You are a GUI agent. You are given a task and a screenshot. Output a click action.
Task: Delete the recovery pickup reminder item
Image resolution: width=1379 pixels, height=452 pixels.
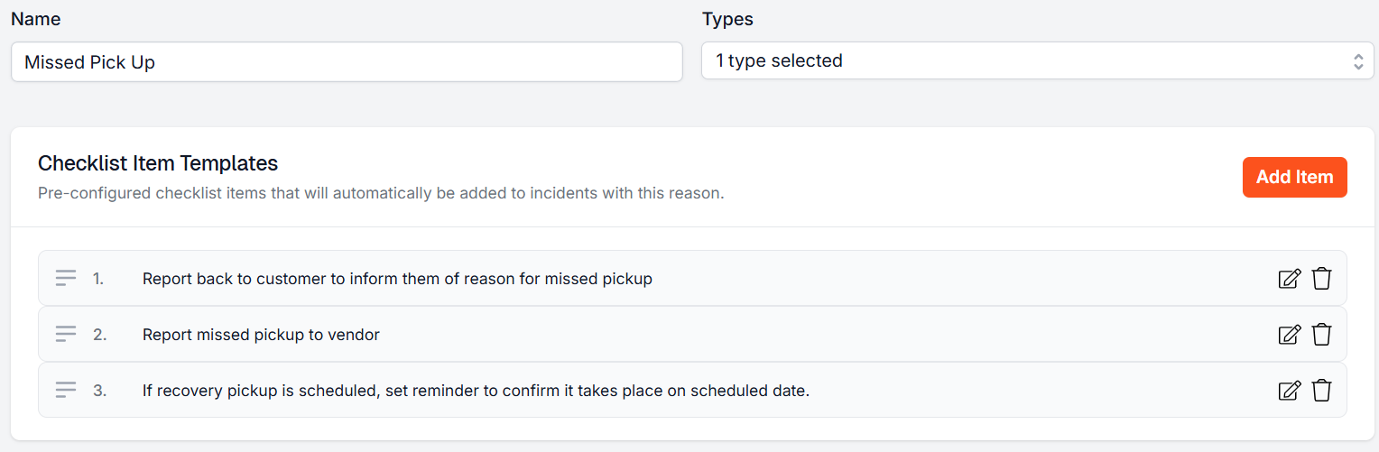point(1321,391)
